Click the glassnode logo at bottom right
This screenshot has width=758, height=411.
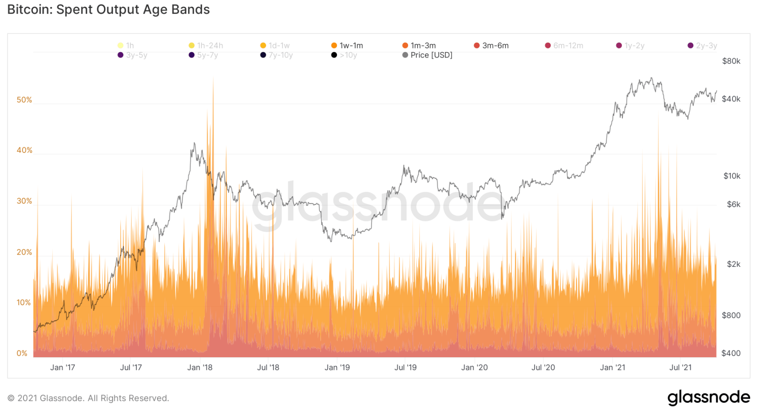(x=709, y=397)
